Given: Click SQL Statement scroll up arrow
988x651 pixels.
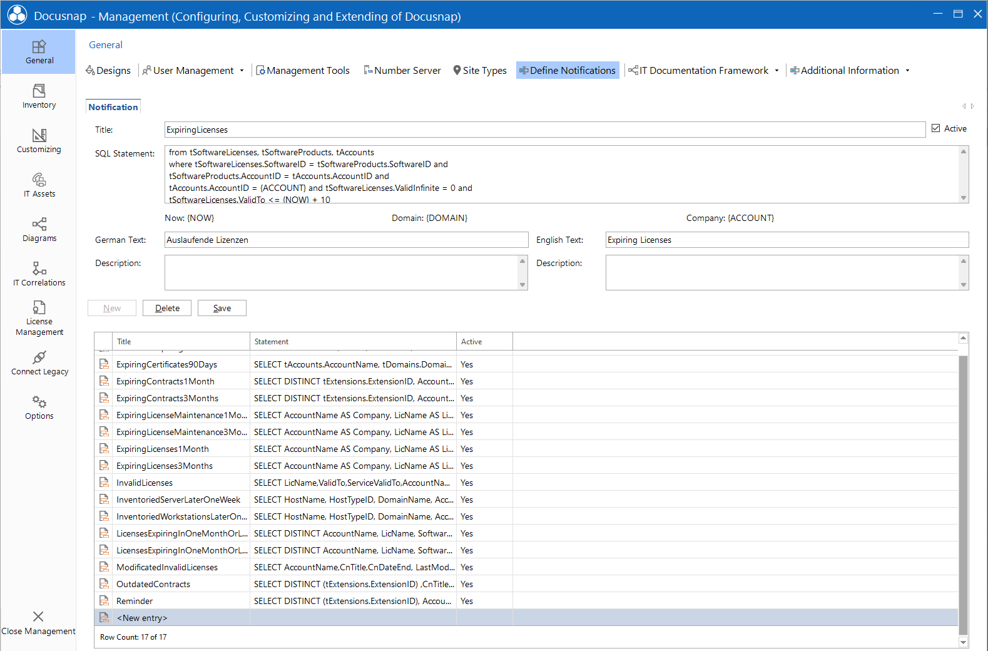Looking at the screenshot, I should click(964, 151).
